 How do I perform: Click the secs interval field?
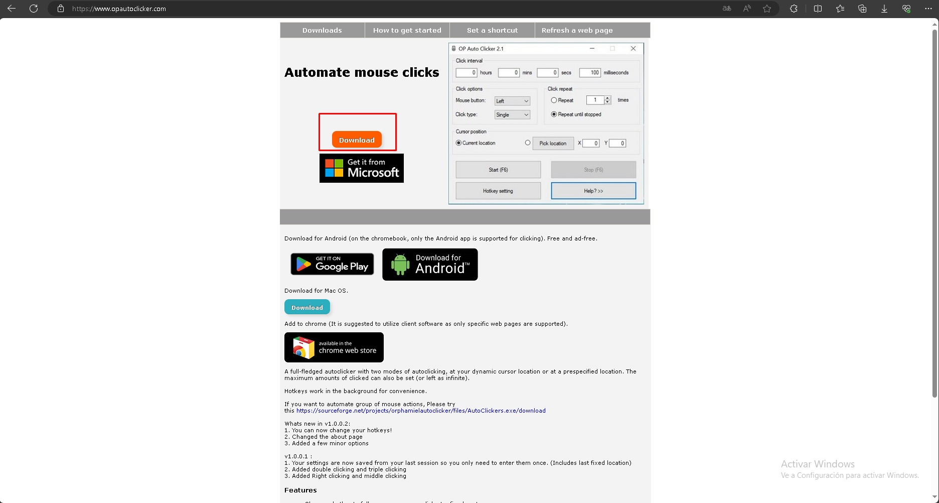[x=548, y=73]
